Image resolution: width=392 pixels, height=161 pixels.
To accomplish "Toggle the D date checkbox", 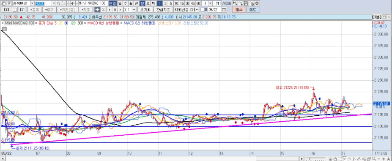I will pyautogui.click(x=203, y=10).
